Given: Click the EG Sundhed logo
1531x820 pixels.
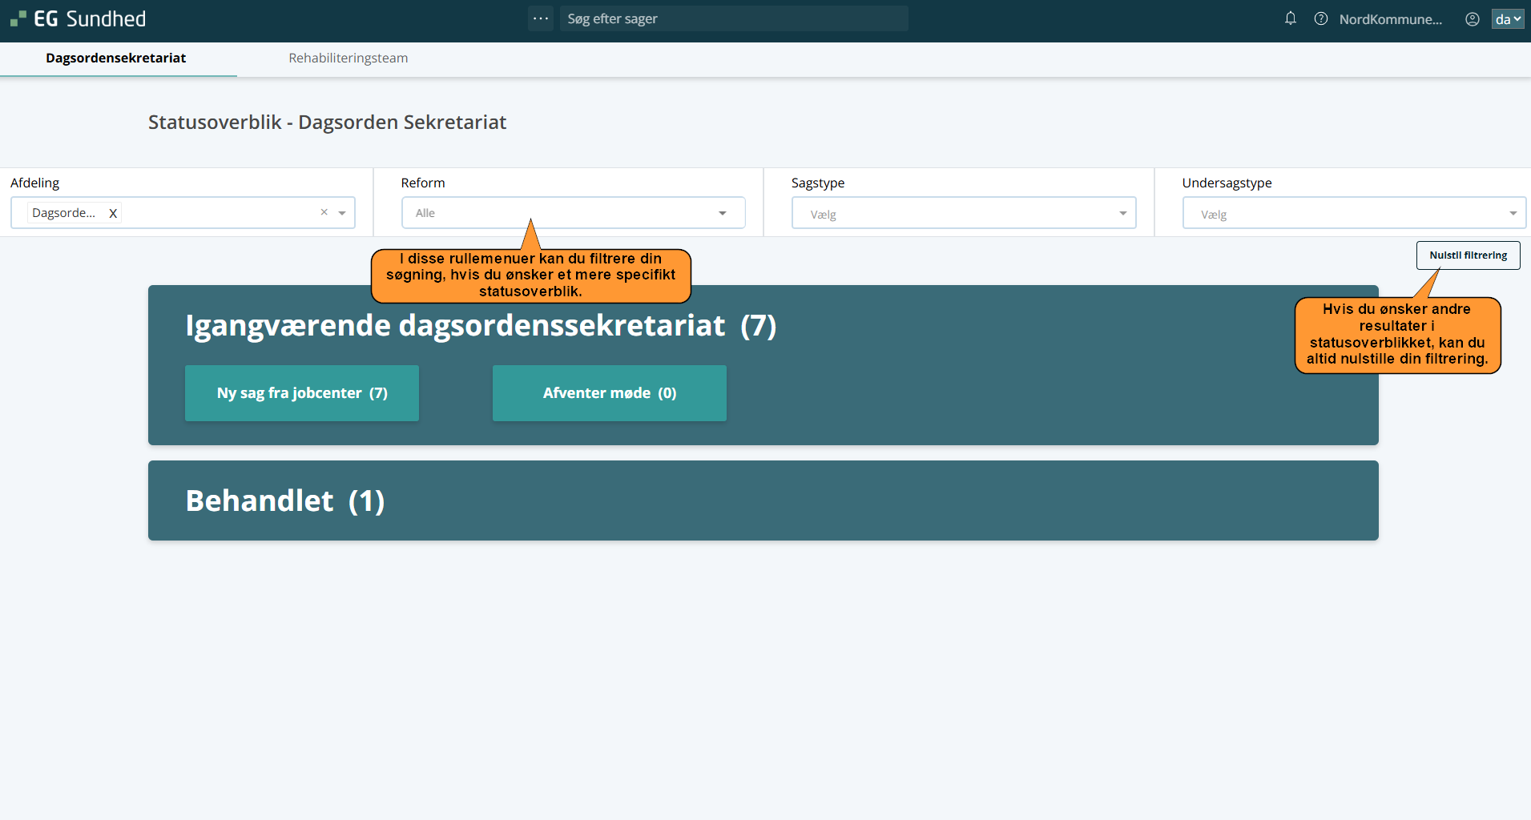Looking at the screenshot, I should tap(78, 18).
